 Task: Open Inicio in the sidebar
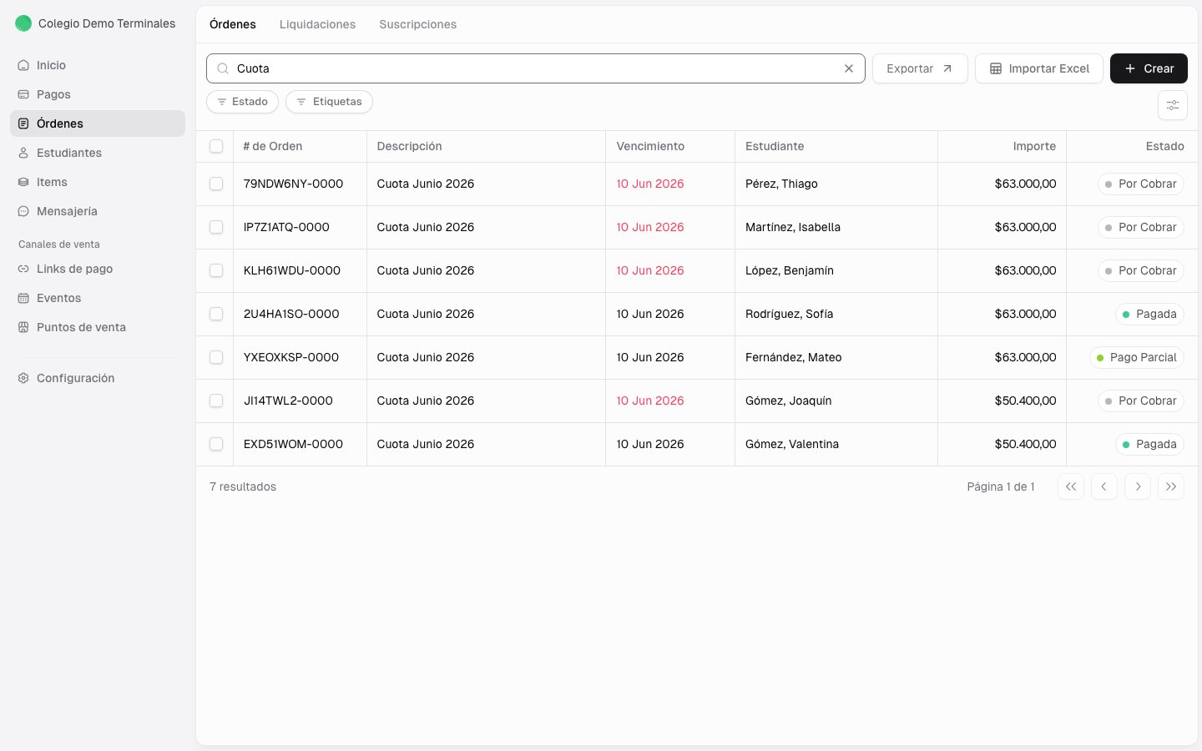pos(98,65)
